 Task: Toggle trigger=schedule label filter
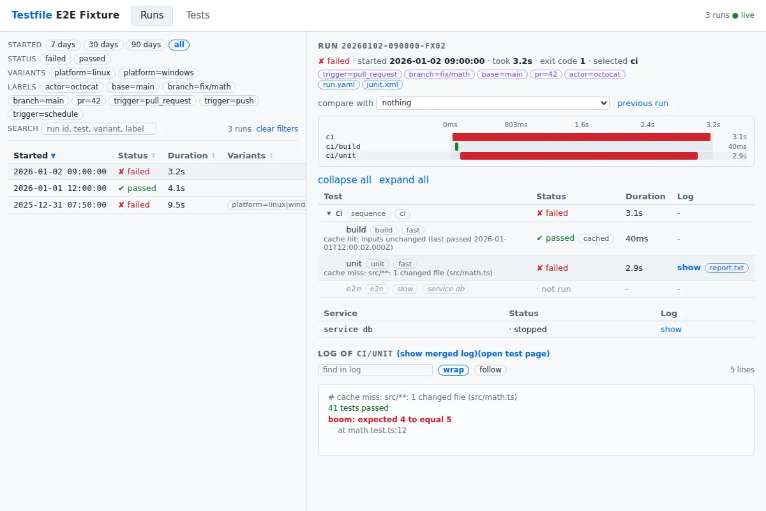pyautogui.click(x=45, y=114)
